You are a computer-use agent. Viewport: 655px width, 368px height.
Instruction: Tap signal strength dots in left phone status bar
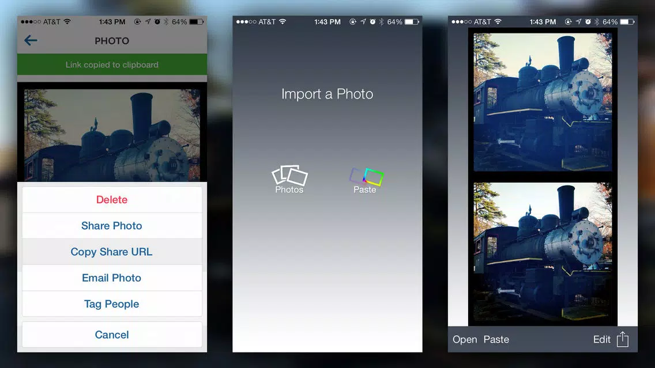point(31,22)
